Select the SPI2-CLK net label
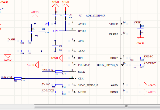The height and width of the screenshot is (110, 160). (x=48, y=70)
